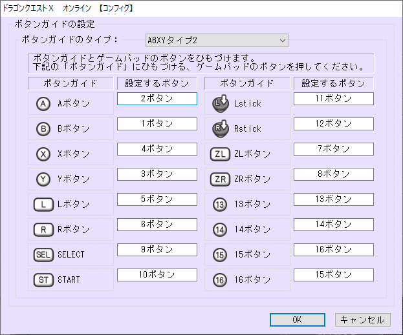The width and height of the screenshot is (403, 335).
Task: Select the 13ボタン guide assignment field
Action: tap(334, 199)
